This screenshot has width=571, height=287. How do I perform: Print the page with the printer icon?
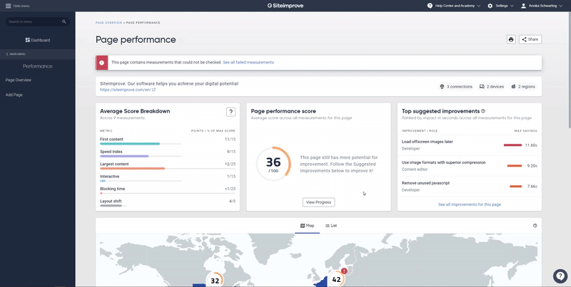point(511,39)
